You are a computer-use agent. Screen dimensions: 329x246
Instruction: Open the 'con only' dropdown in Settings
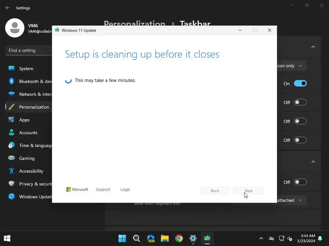pos(292,66)
